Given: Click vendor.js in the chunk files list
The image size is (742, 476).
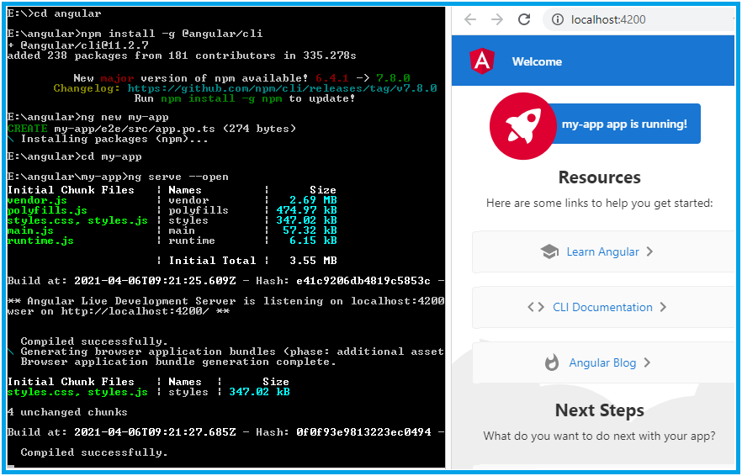Looking at the screenshot, I should click(x=37, y=200).
